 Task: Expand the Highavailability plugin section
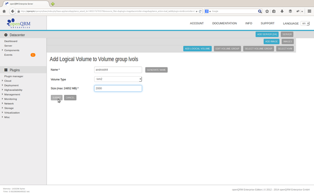coord(3,90)
